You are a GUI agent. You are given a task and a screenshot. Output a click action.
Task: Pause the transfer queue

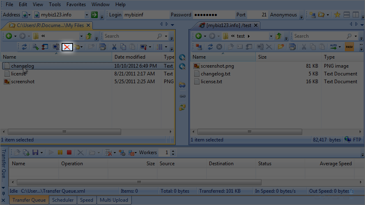(x=60, y=153)
